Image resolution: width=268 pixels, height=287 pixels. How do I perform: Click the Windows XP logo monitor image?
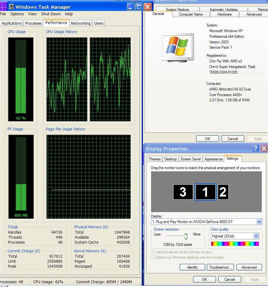coord(178,48)
